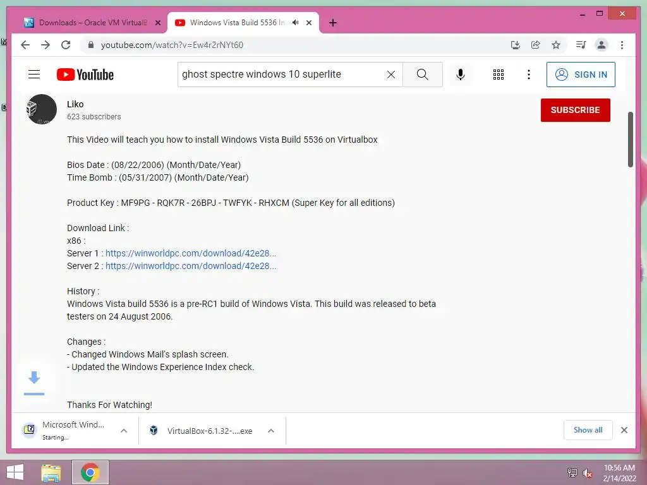Click the site lock icon in address bar
The height and width of the screenshot is (485, 647).
point(91,45)
